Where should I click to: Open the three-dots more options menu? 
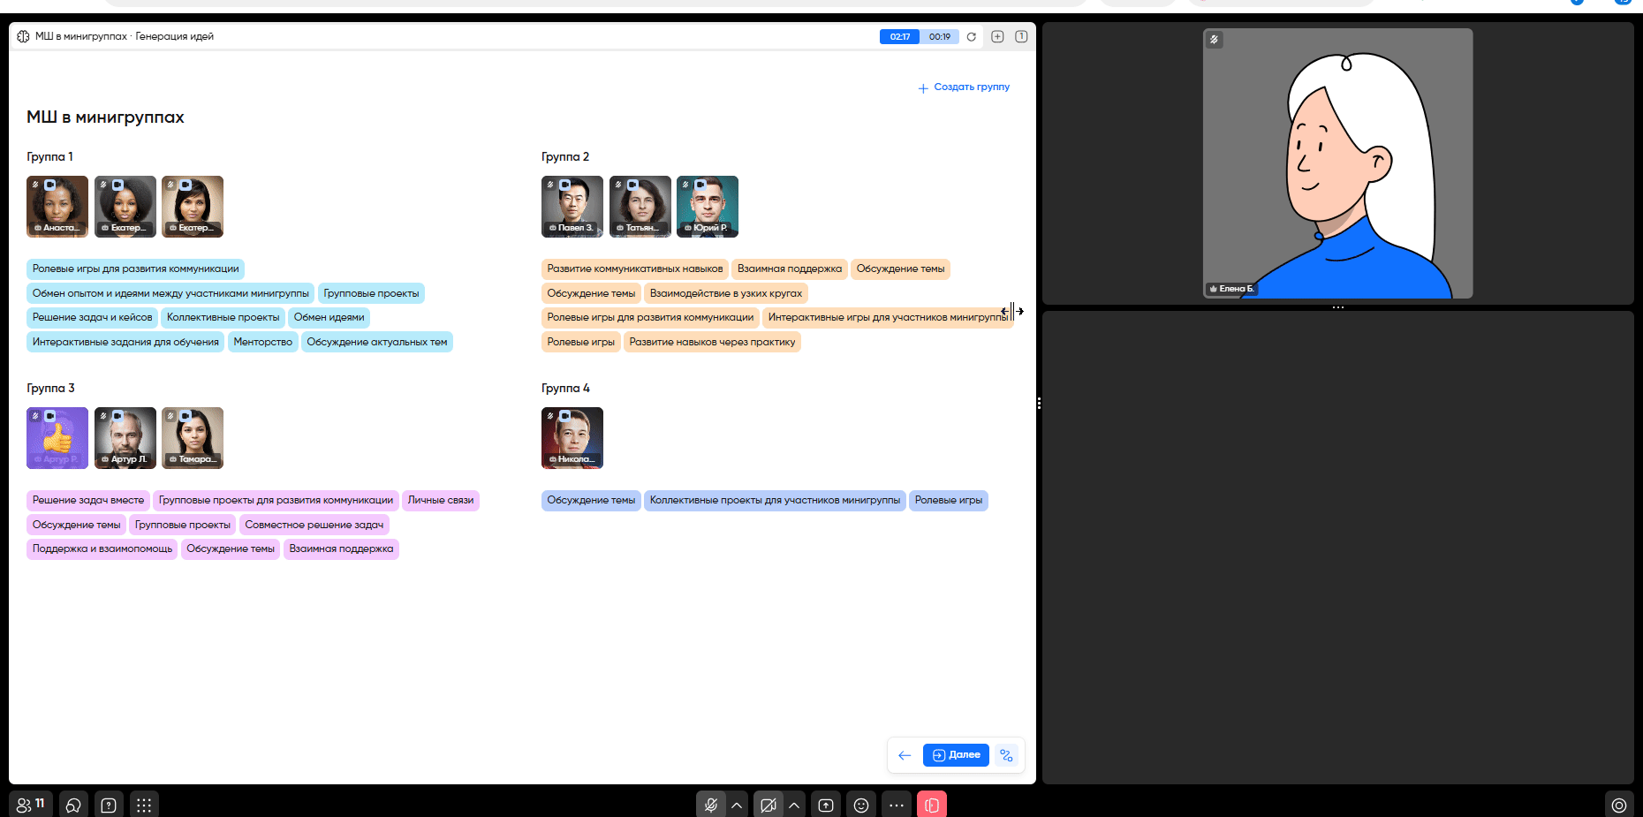click(897, 805)
